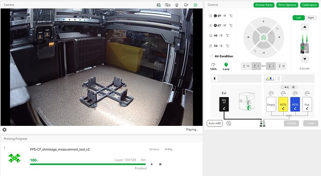Open AMS settings hexagon icon next to Auto-refill
This screenshot has height=176, width=321.
pos(228,123)
